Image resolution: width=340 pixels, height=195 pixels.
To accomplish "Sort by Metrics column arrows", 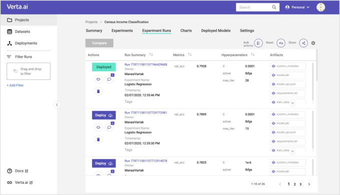I will point(189,54).
